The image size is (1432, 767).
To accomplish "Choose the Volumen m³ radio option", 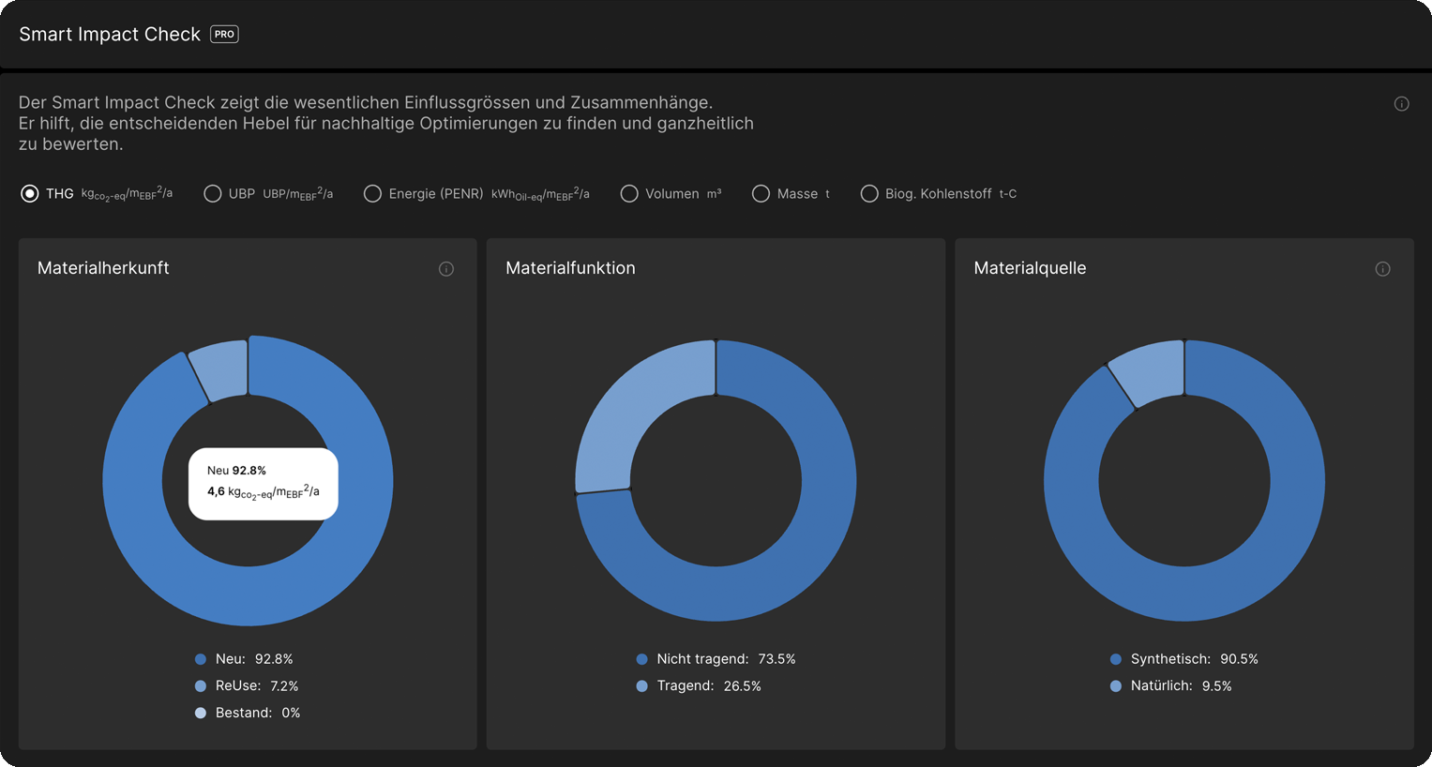I will point(629,193).
